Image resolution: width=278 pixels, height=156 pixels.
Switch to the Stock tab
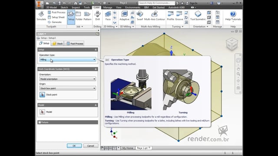tap(58, 43)
